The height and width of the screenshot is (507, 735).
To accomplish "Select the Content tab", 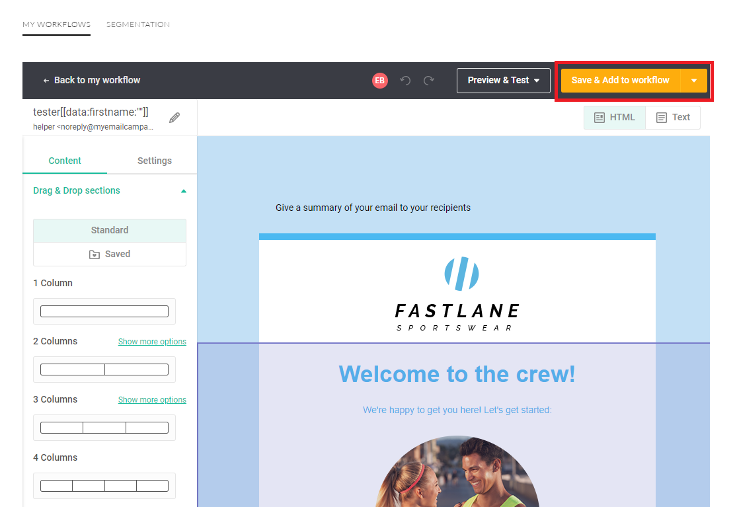I will 65,161.
